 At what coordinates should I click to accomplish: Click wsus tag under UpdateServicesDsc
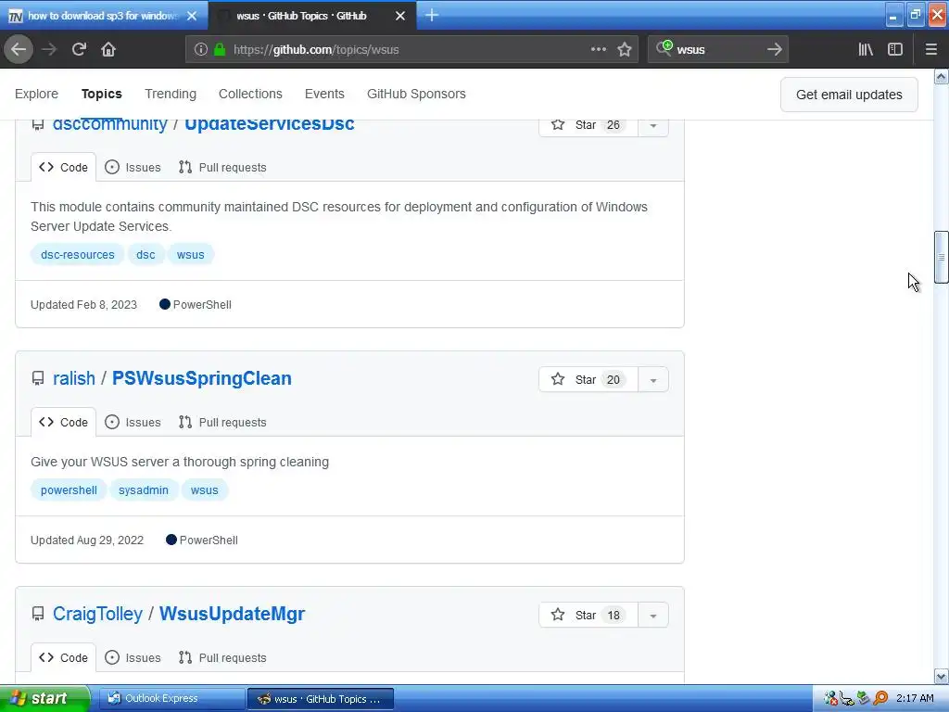pyautogui.click(x=191, y=255)
